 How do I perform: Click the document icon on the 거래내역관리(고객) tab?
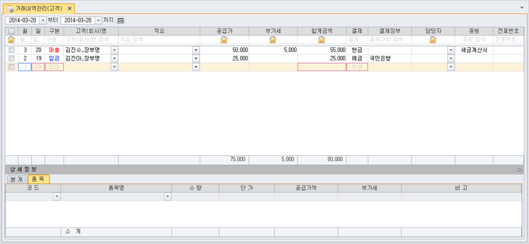point(11,9)
